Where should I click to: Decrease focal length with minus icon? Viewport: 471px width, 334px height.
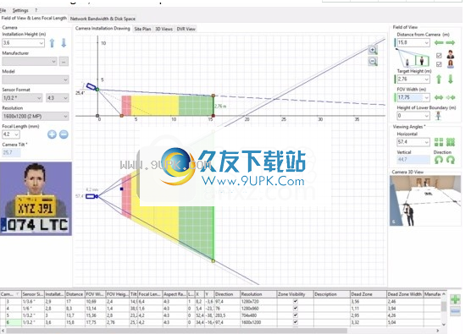click(x=64, y=134)
